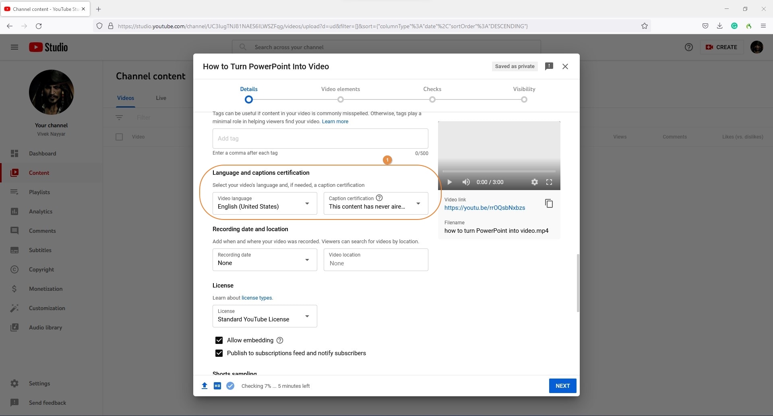Viewport: 773px width, 416px height.
Task: Open the License dropdown
Action: point(265,316)
